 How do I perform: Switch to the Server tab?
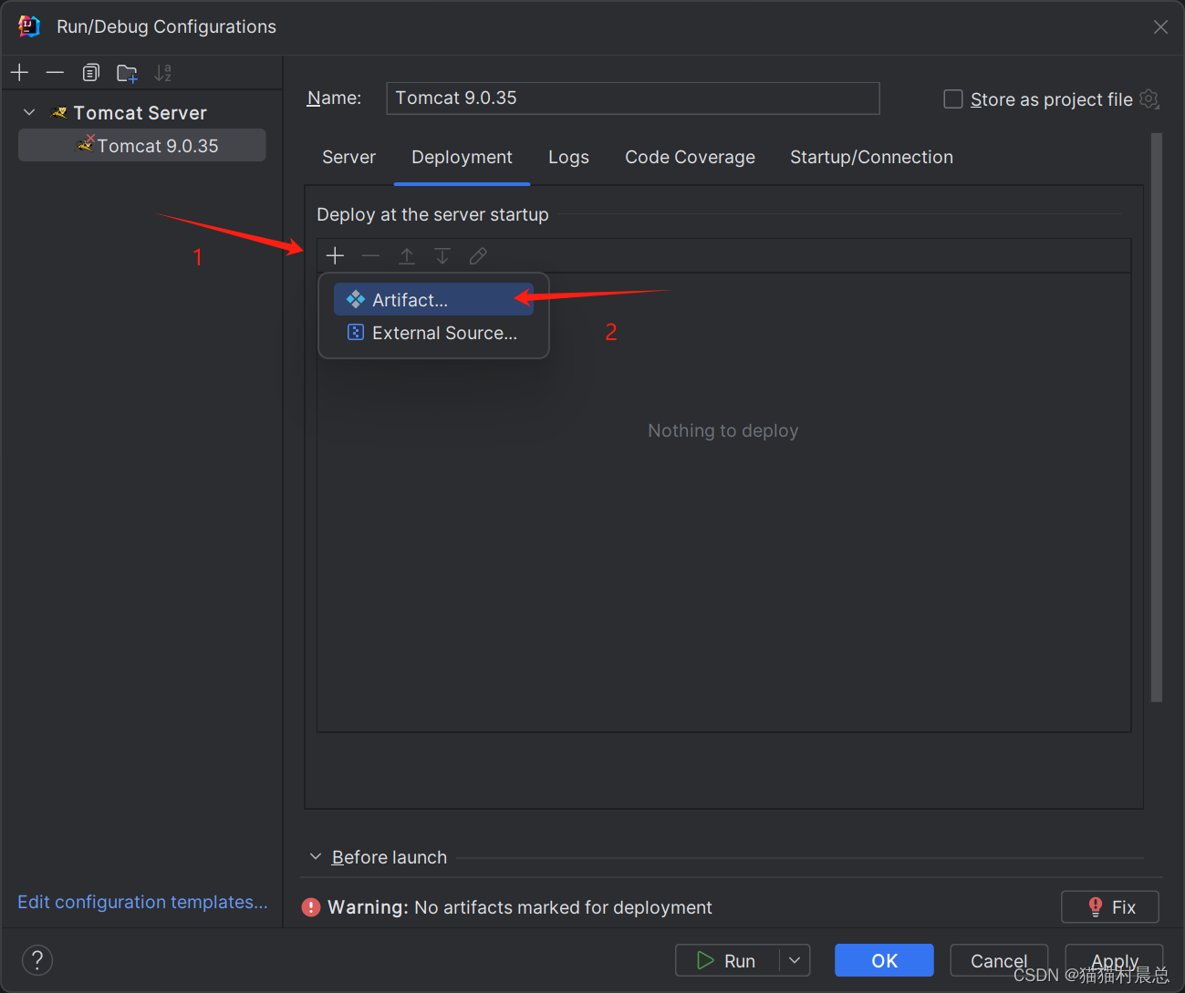point(348,157)
